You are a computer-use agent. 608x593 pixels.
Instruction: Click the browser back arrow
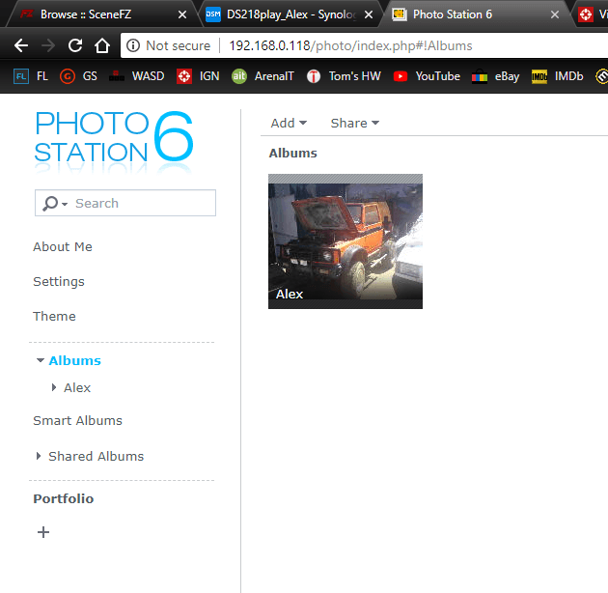click(x=21, y=45)
